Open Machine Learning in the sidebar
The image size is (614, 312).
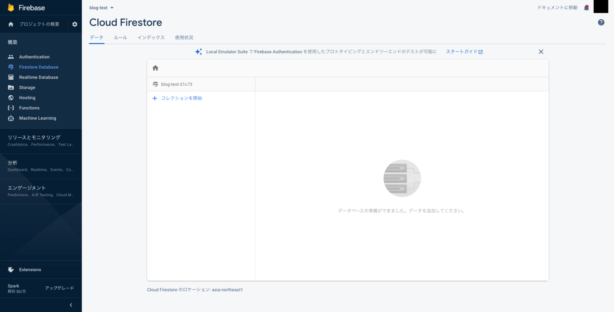(x=37, y=118)
